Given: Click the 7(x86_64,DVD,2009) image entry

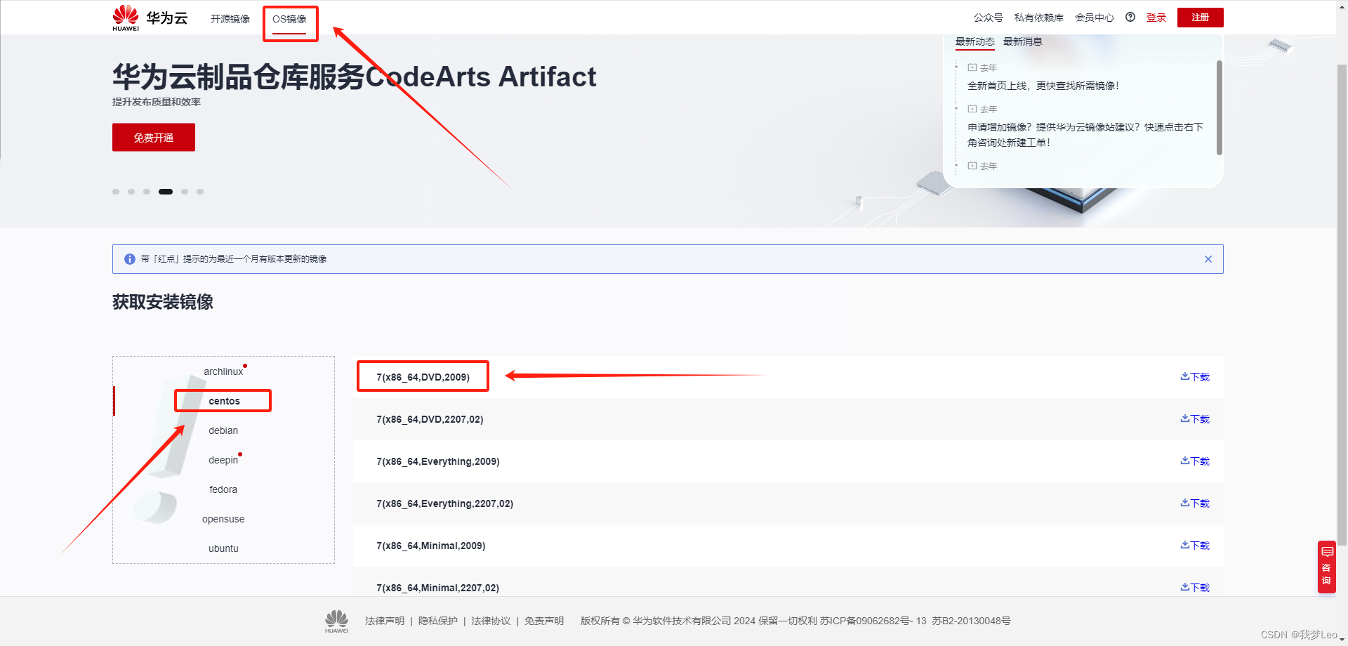Looking at the screenshot, I should (x=423, y=377).
